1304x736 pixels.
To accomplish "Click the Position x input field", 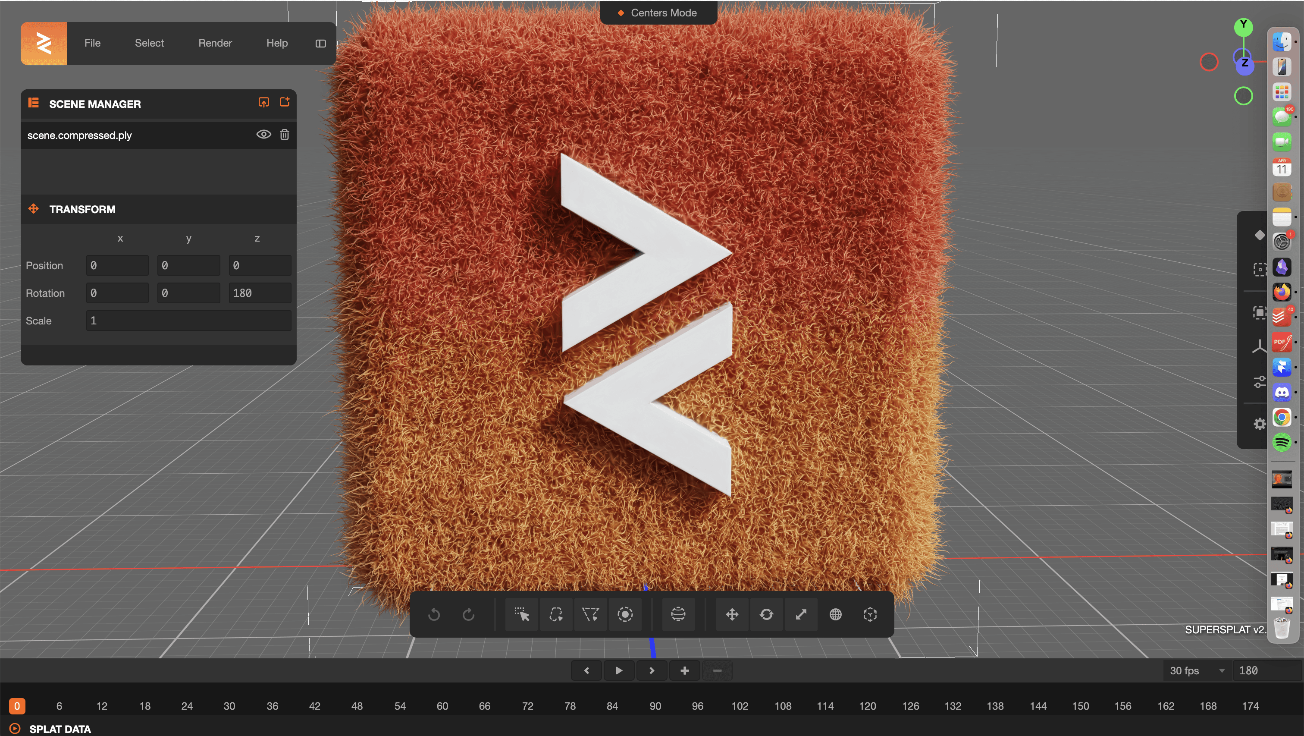I will click(117, 265).
